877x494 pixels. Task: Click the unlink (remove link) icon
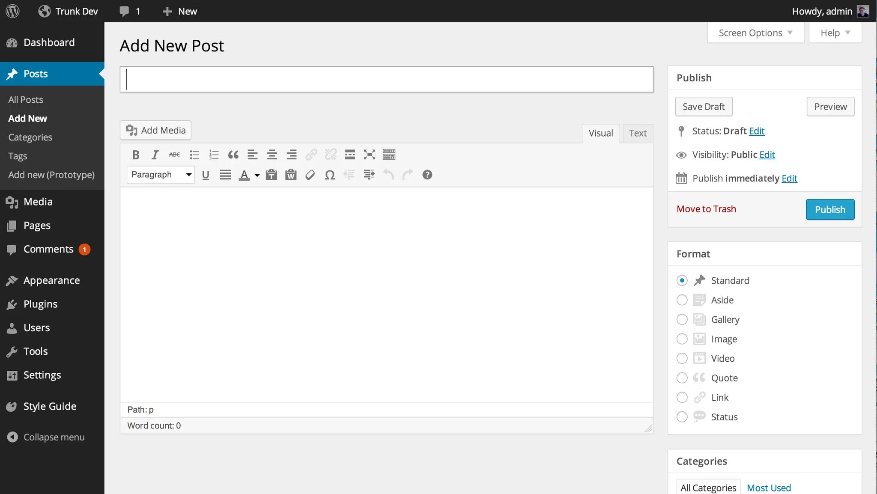pyautogui.click(x=331, y=155)
